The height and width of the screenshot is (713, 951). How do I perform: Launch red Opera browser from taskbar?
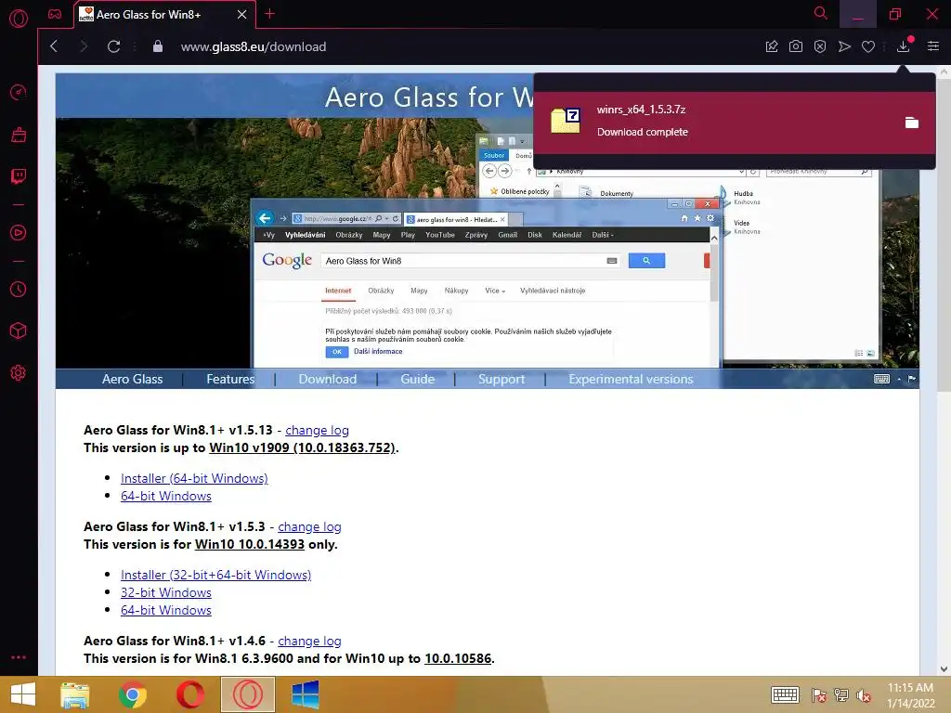click(x=189, y=694)
